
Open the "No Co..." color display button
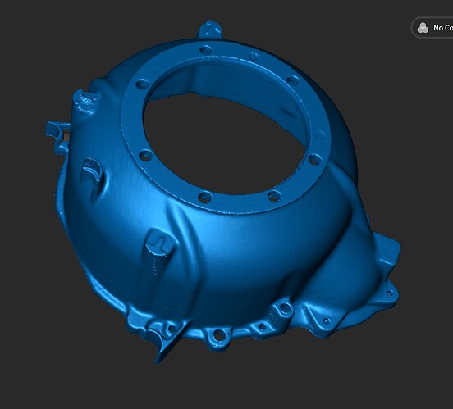[x=432, y=28]
